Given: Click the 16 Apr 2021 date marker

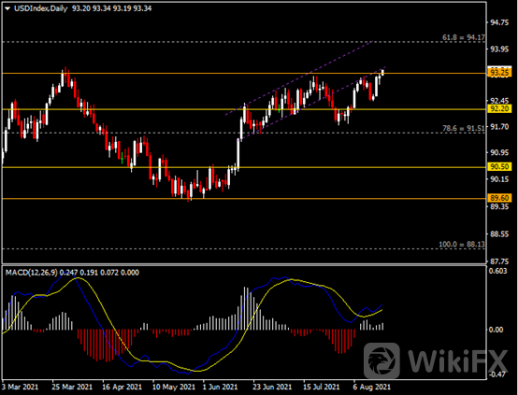Looking at the screenshot, I should point(122,387).
